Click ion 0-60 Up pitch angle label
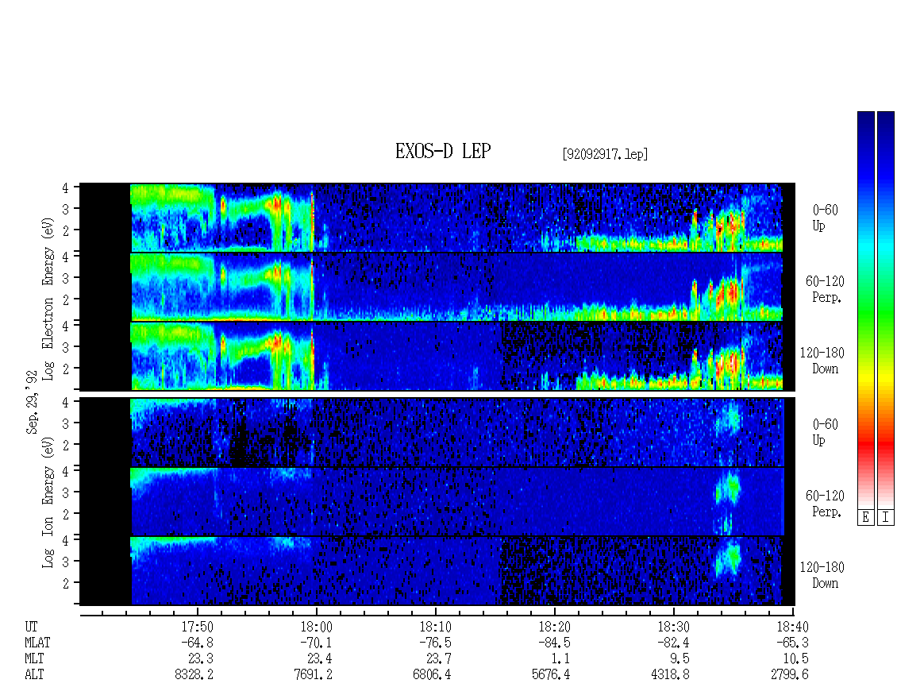This screenshot has height=695, width=897. 825,432
